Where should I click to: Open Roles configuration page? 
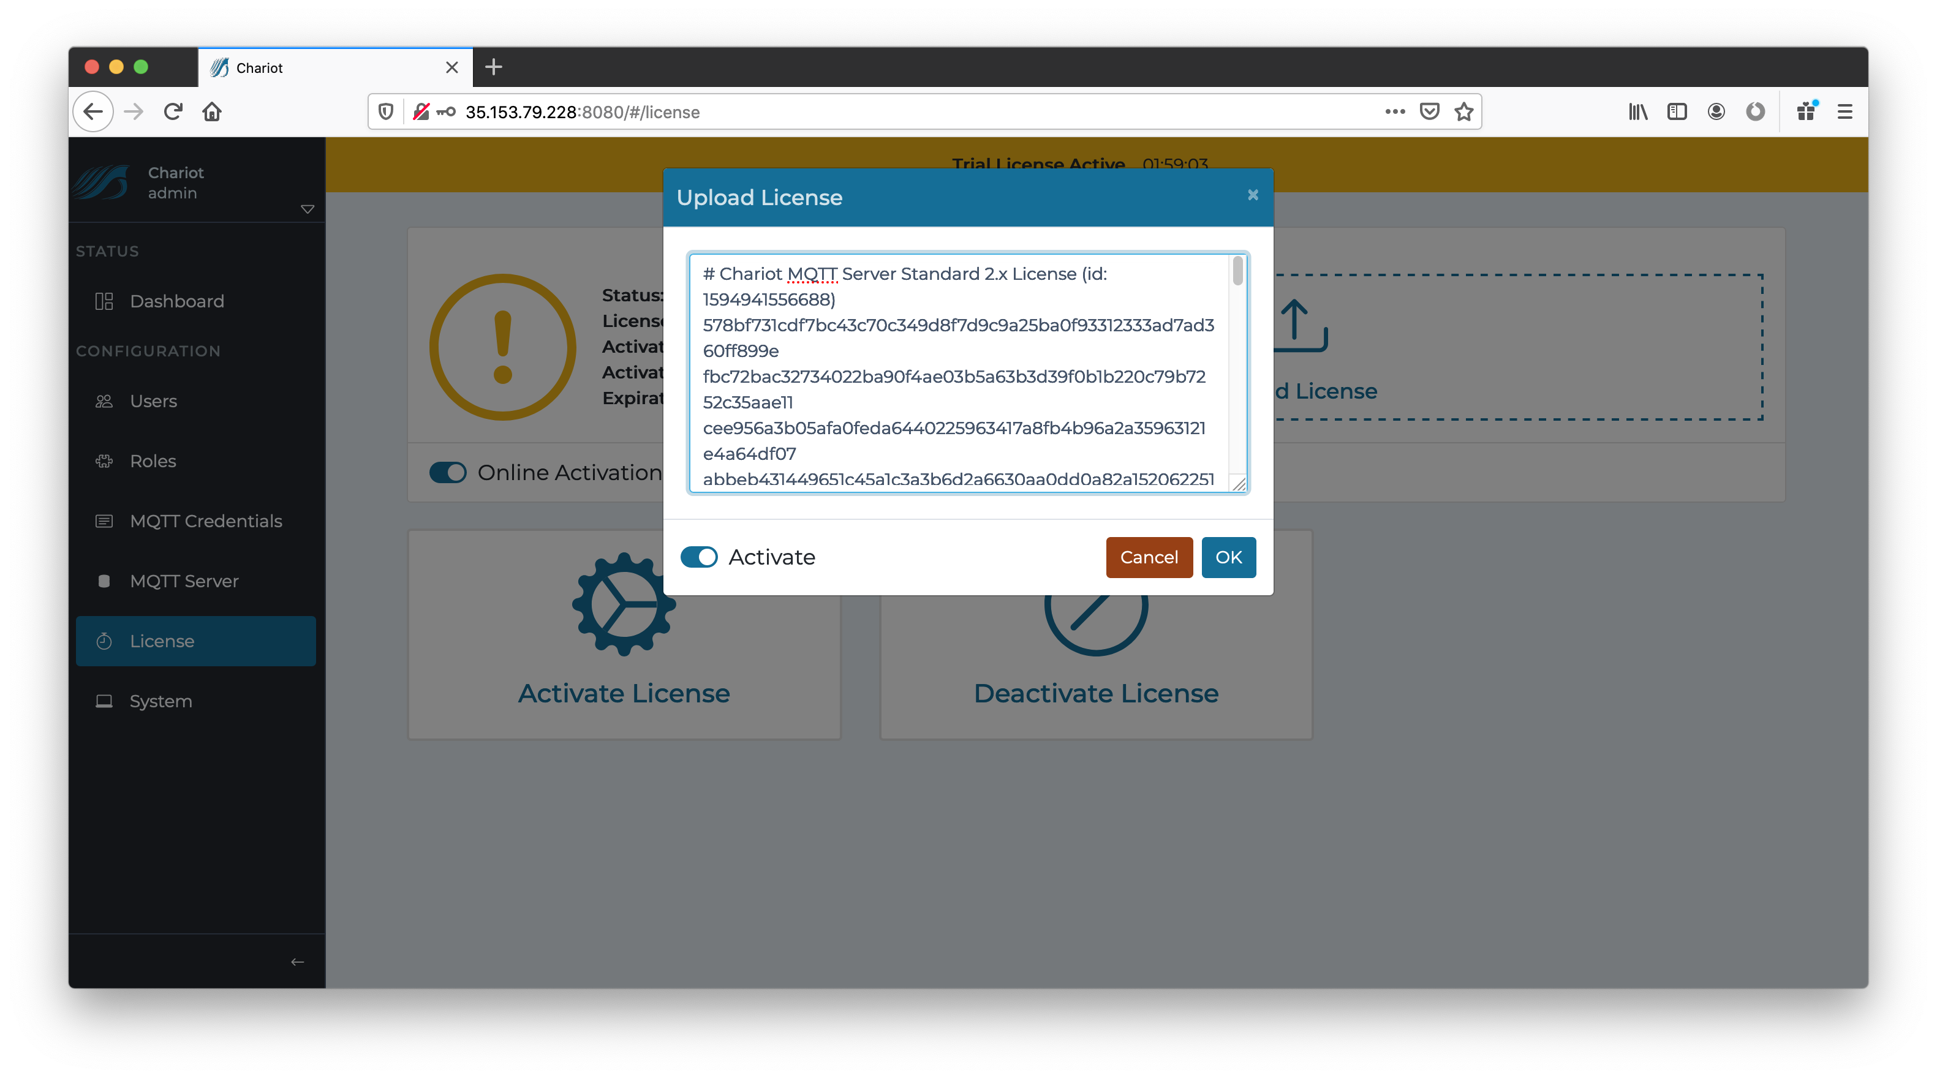196,461
